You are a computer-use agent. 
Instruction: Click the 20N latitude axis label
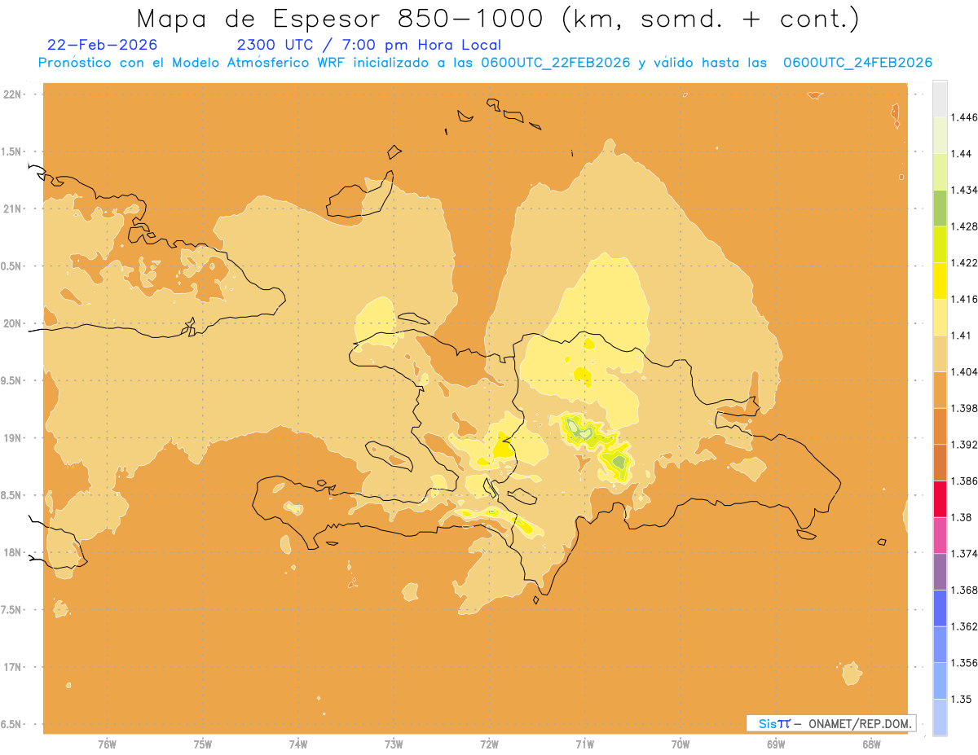click(x=11, y=323)
